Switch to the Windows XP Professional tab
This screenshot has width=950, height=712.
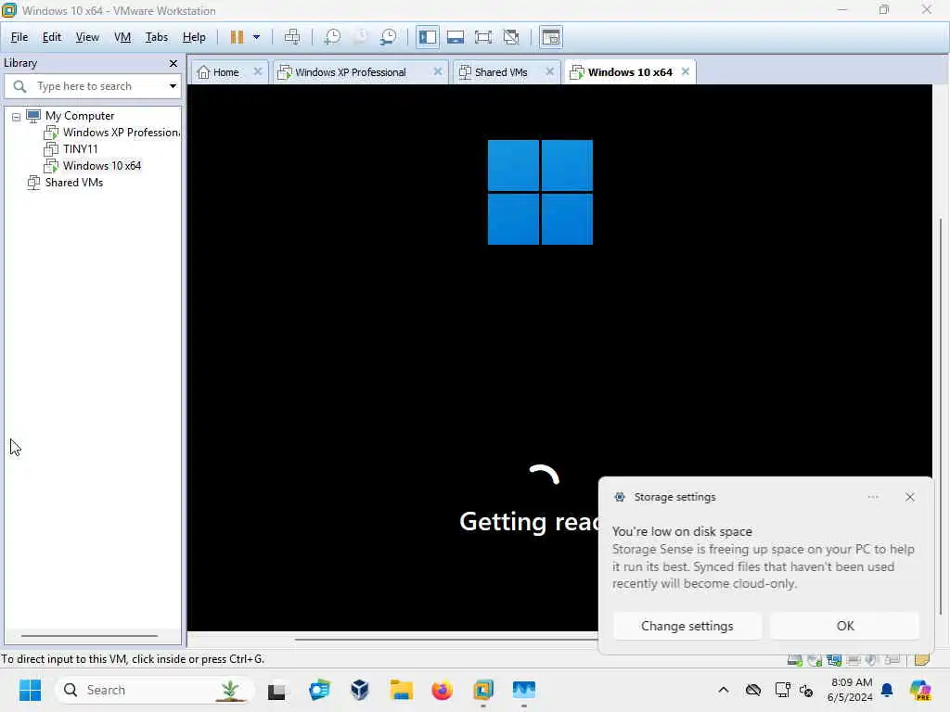pyautogui.click(x=350, y=72)
